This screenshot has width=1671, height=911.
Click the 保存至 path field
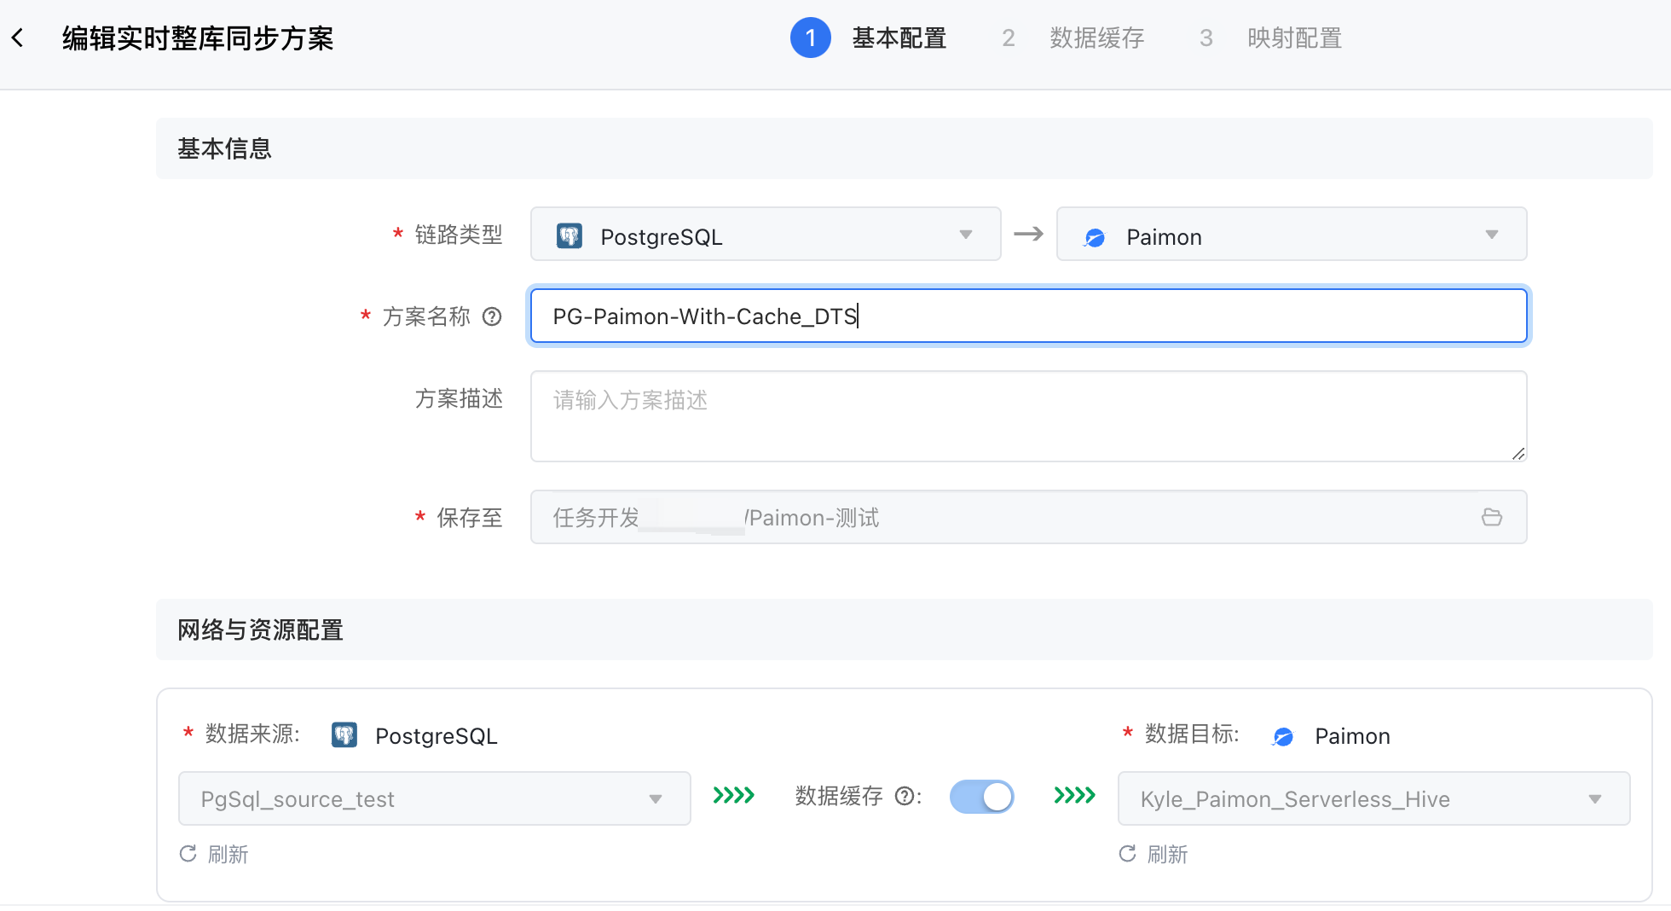[1028, 517]
